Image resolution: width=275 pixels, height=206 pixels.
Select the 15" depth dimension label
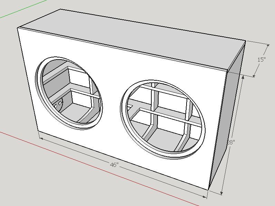point(262,60)
